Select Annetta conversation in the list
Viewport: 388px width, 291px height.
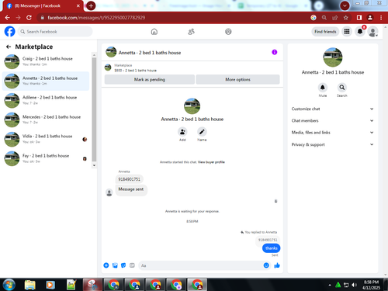point(46,81)
